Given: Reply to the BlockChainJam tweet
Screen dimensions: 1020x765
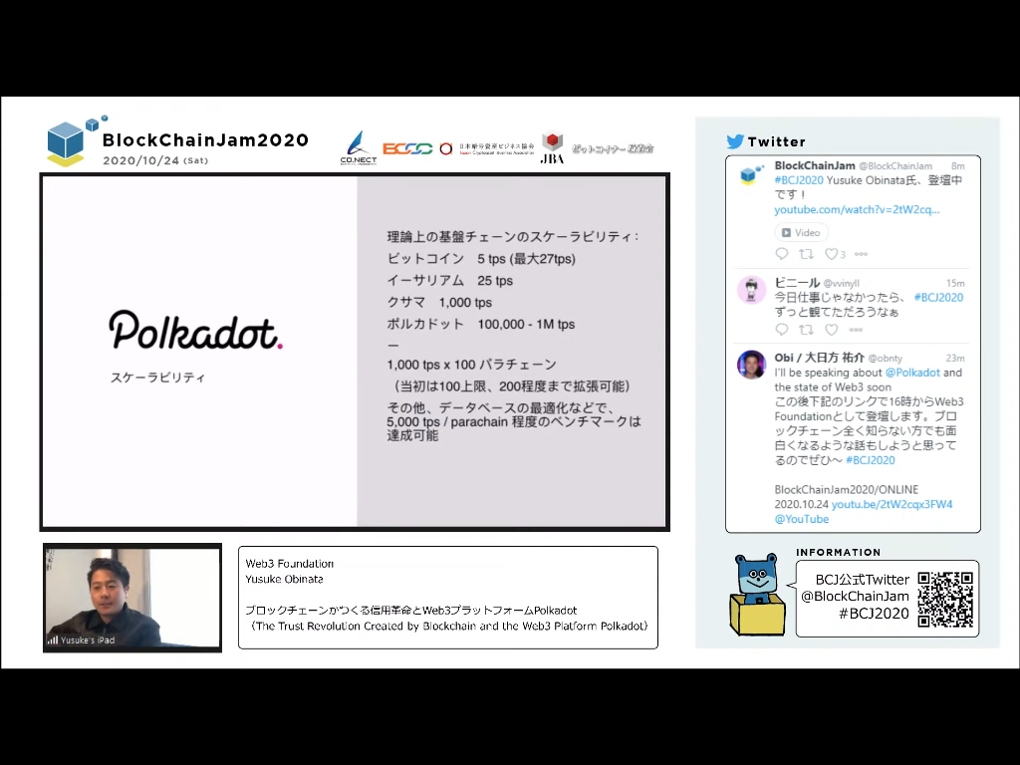Looking at the screenshot, I should tap(782, 254).
